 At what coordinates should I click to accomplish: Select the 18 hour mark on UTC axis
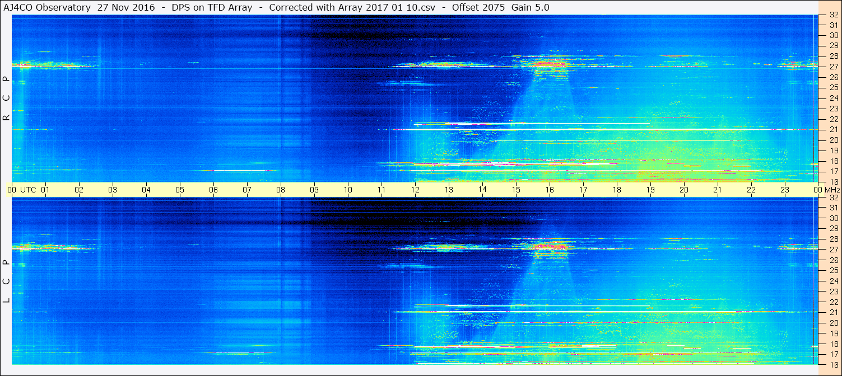(617, 190)
